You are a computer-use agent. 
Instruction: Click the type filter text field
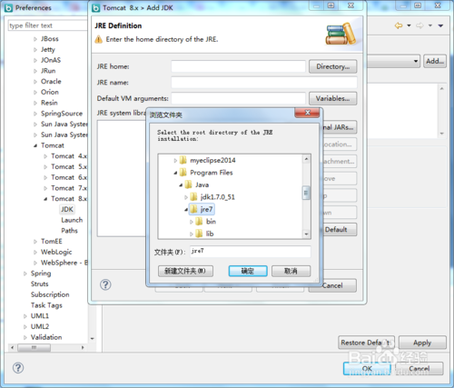[47, 25]
